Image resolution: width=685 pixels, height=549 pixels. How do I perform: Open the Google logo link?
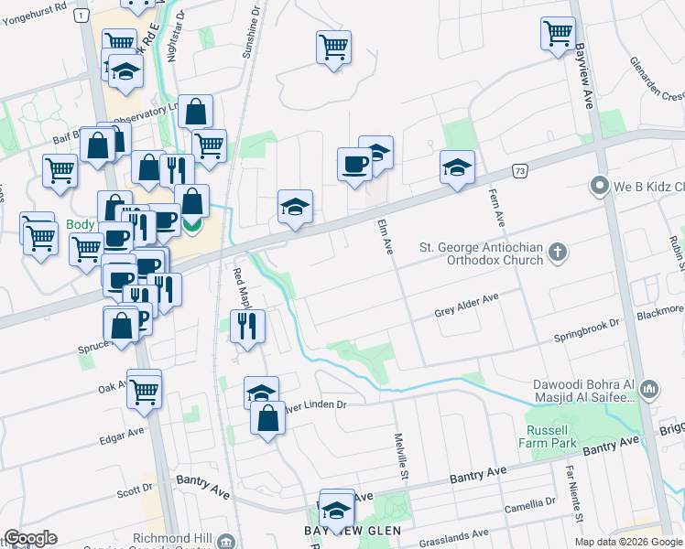(x=30, y=538)
